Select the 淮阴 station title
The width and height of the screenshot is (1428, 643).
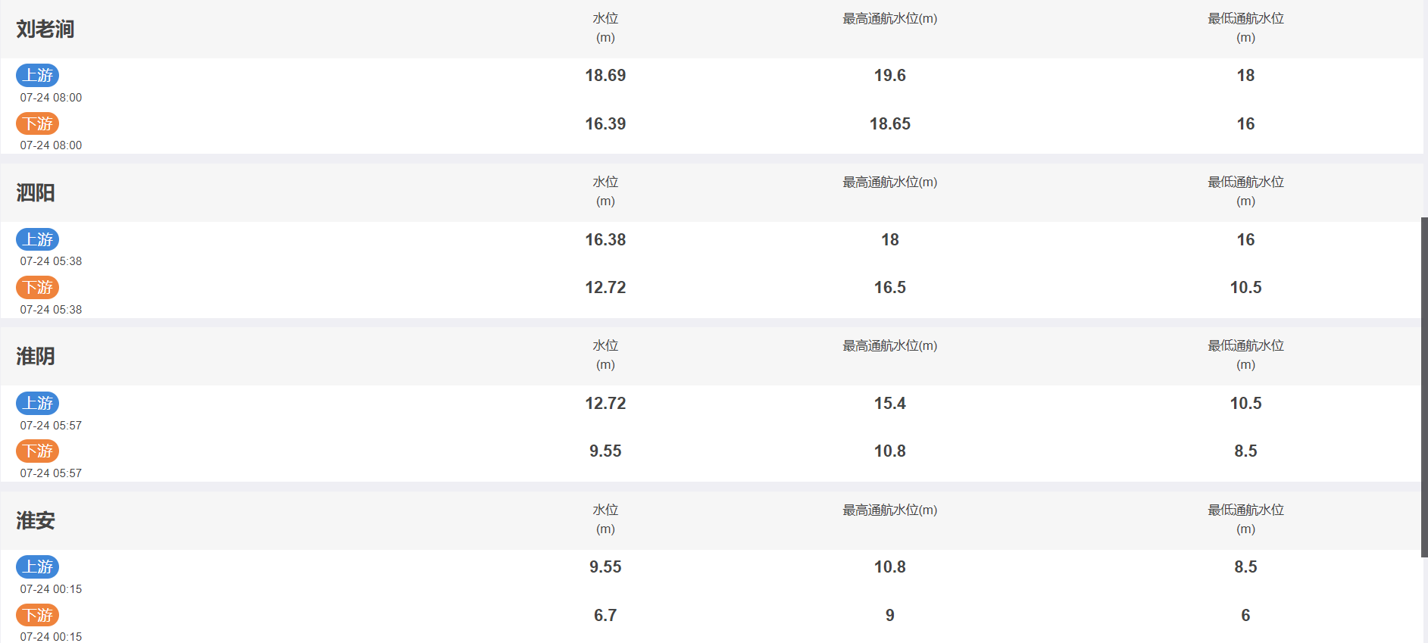click(36, 357)
